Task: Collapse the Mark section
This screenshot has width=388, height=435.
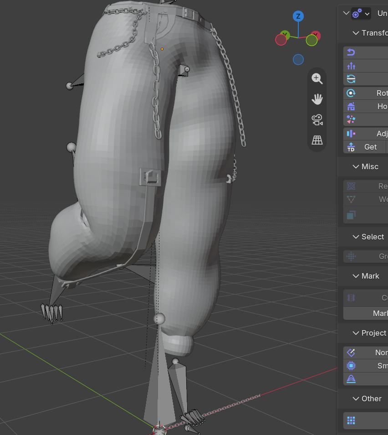Action: click(356, 276)
